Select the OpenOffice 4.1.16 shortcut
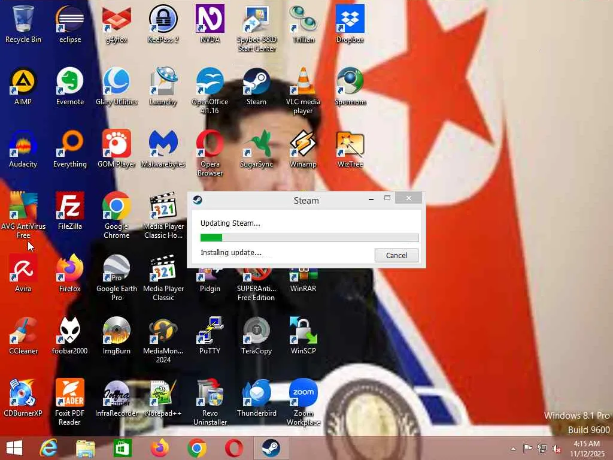 click(x=210, y=91)
